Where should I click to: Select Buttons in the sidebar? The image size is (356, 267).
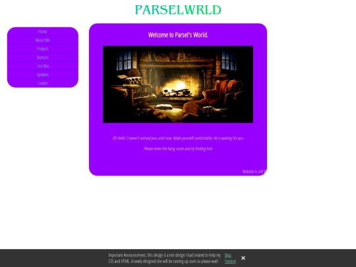(43, 57)
